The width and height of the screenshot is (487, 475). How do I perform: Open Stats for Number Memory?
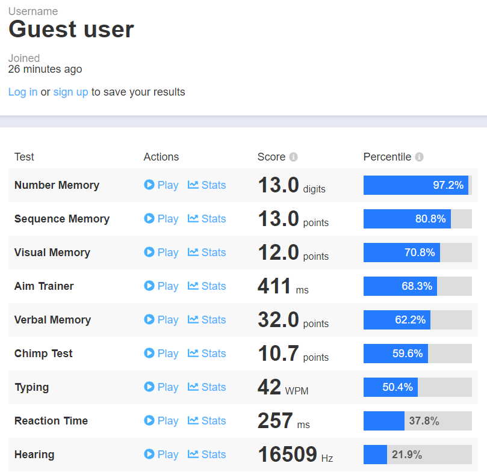pyautogui.click(x=207, y=185)
